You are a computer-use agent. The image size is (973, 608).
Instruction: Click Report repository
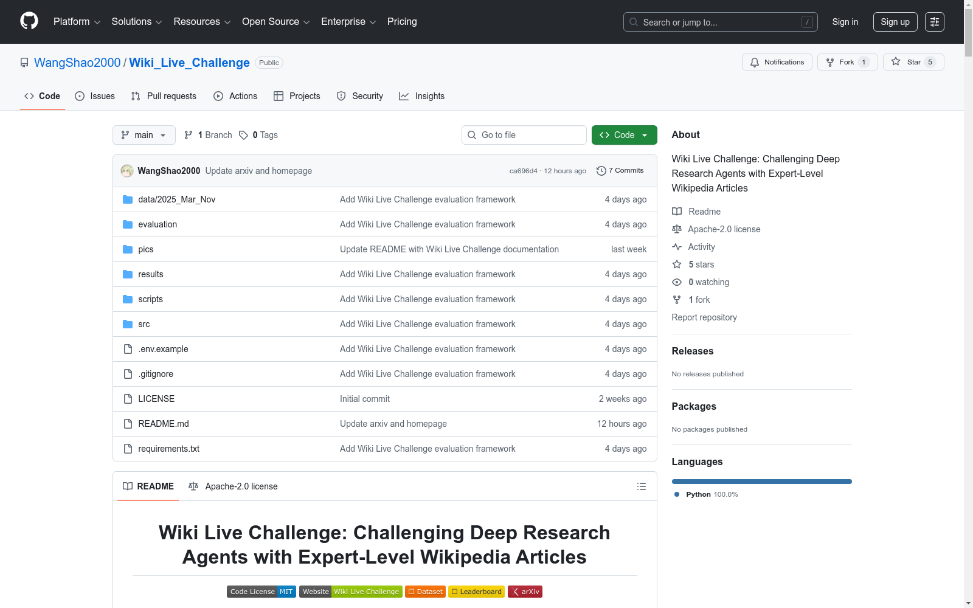[704, 317]
